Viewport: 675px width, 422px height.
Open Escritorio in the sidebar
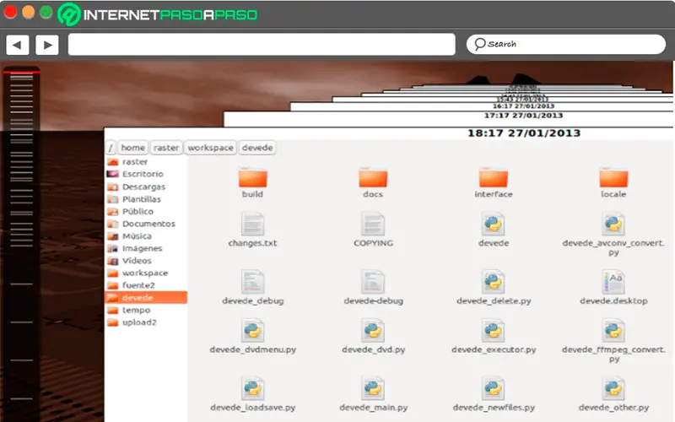coord(146,174)
